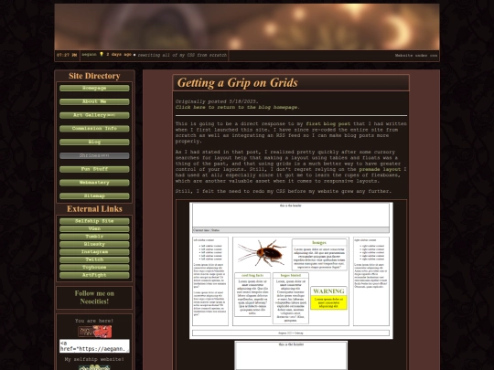Visit the Fun Stuff page

94,169
